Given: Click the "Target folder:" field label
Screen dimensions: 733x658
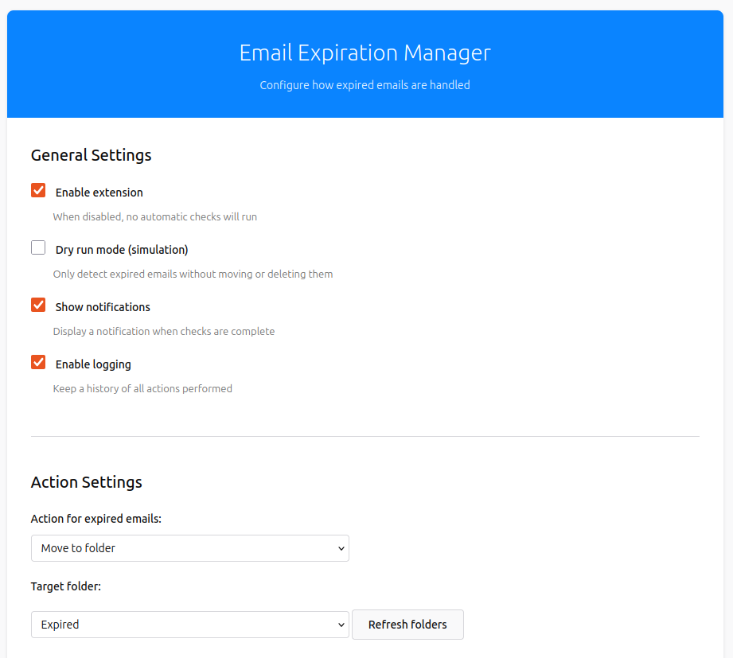Looking at the screenshot, I should tap(66, 586).
